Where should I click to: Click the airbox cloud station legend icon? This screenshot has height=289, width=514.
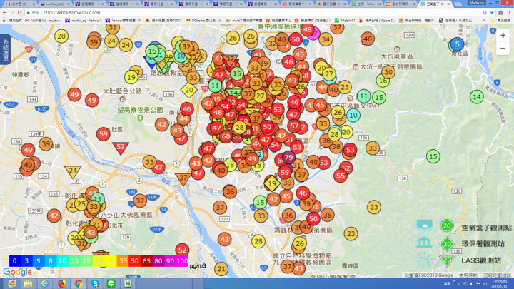pos(425,225)
